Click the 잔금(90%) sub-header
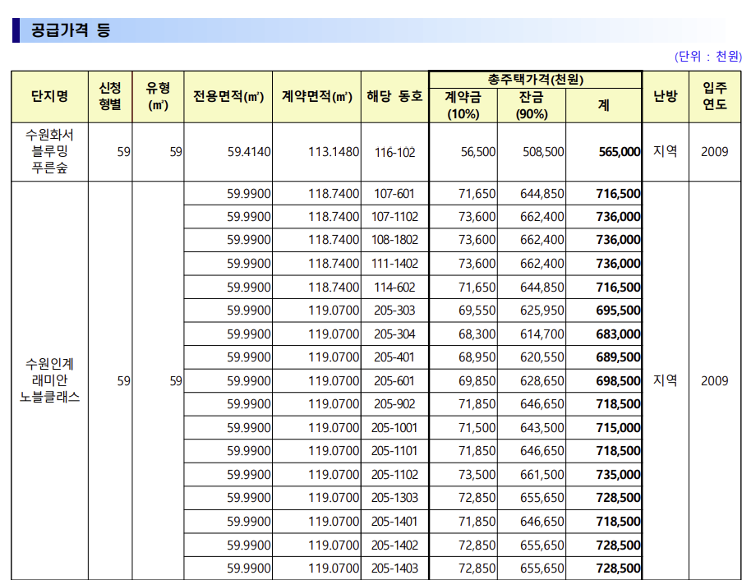742x580 pixels. click(x=532, y=105)
